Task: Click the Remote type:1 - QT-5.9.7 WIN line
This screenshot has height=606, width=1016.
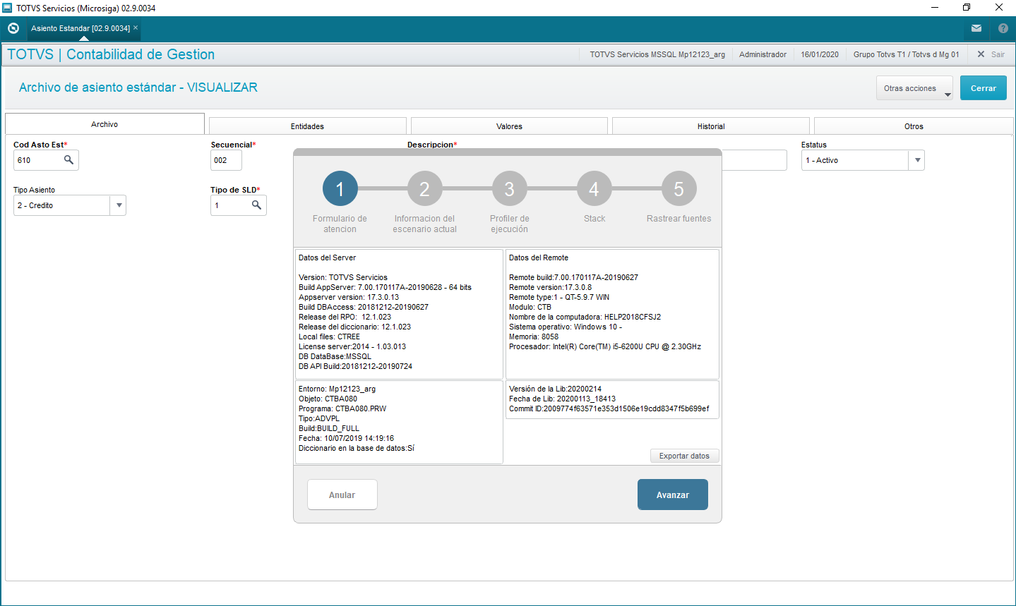Action: (x=559, y=297)
